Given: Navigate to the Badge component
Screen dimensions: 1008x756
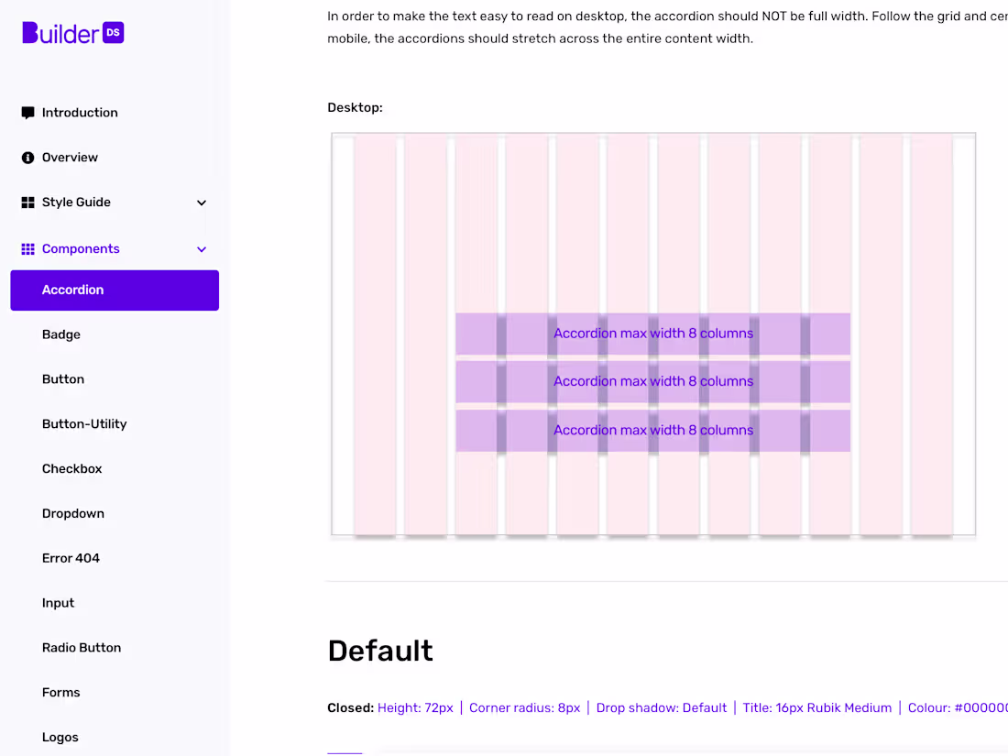Looking at the screenshot, I should click(60, 334).
